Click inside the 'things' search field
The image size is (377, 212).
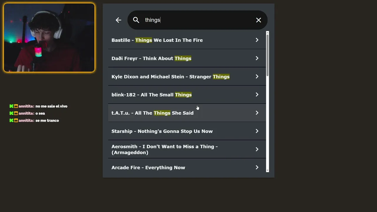click(x=197, y=20)
